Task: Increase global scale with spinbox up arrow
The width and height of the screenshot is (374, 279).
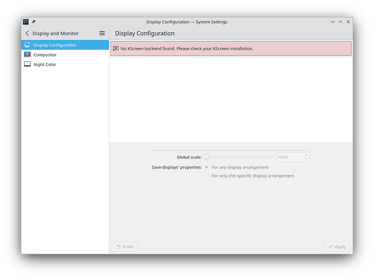Action: [306, 155]
